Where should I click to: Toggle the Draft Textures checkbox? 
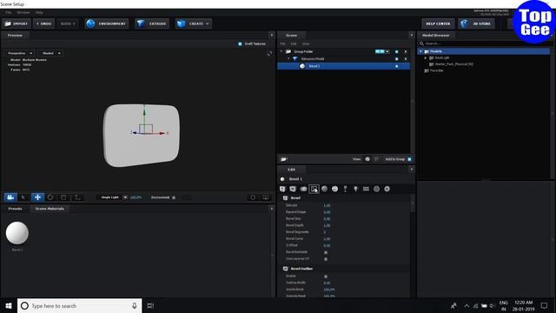pos(240,43)
